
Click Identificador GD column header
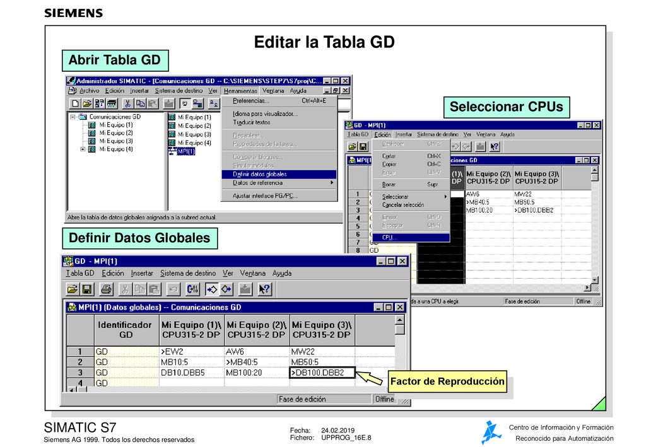(126, 330)
